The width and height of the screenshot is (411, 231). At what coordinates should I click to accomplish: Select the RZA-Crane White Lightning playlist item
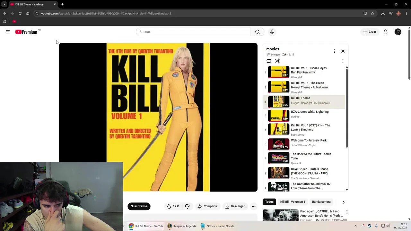(304, 116)
